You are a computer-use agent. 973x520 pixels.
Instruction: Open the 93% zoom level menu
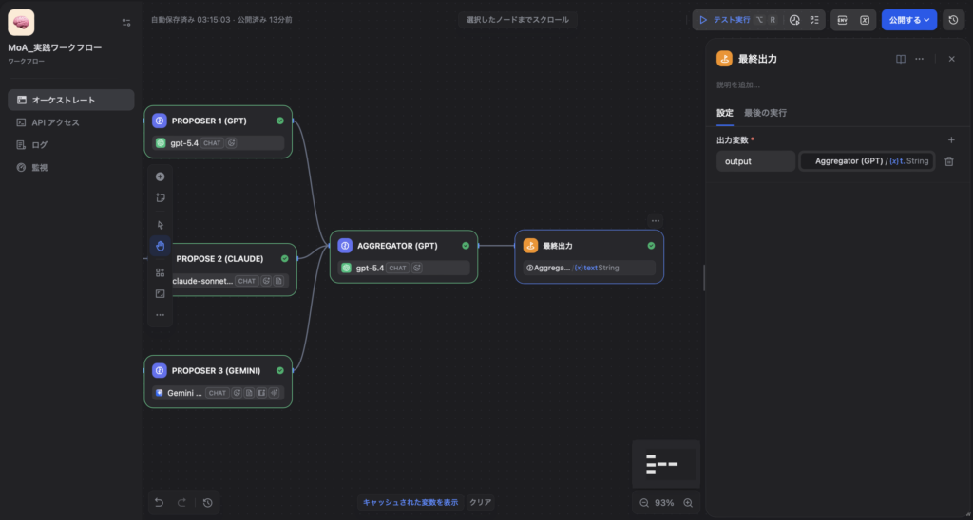point(664,503)
